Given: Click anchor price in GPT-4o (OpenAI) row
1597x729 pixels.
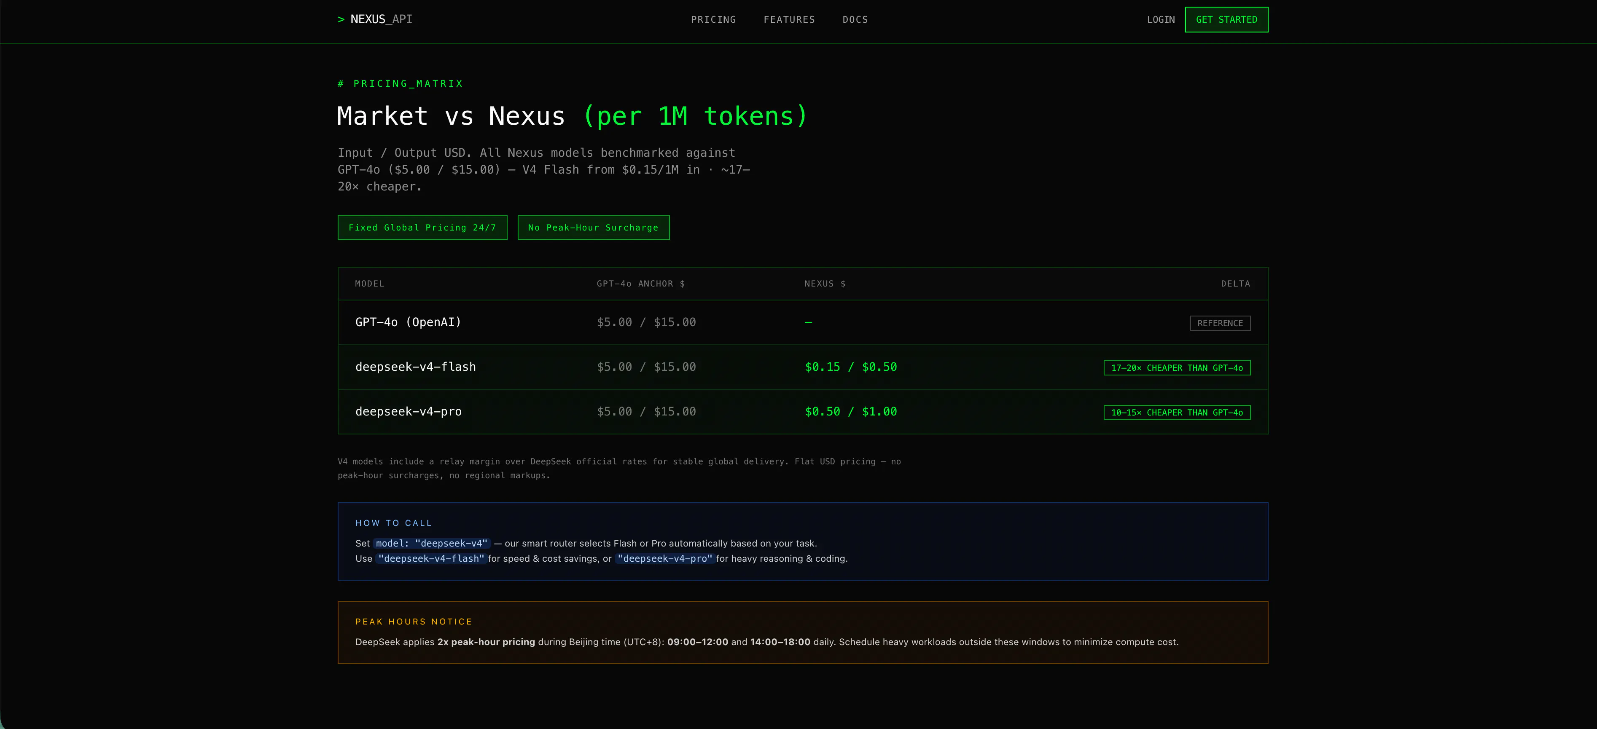Looking at the screenshot, I should click(646, 322).
